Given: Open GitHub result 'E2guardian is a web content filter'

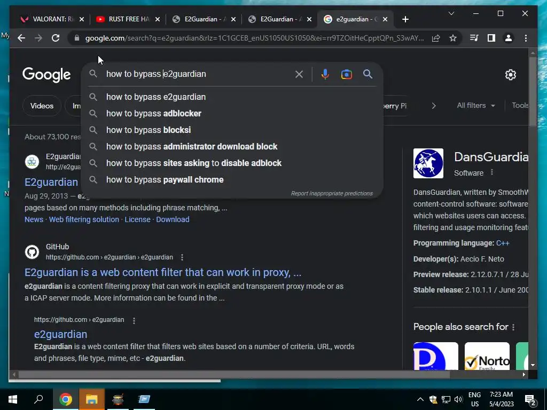Looking at the screenshot, I should 163,272.
